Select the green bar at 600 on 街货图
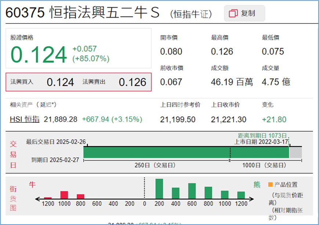 [x=192, y=191]
